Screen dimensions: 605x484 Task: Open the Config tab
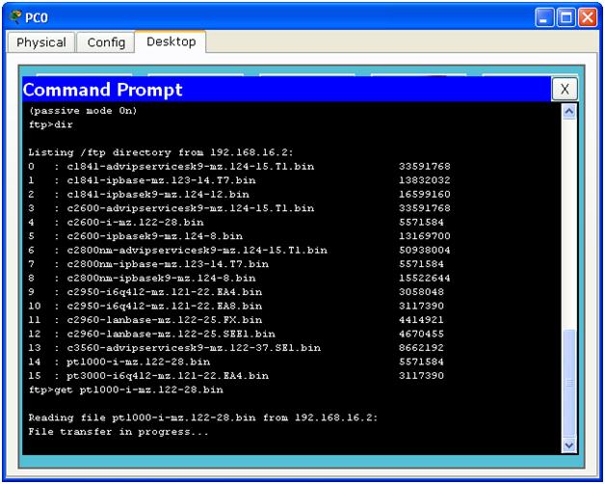(x=106, y=42)
